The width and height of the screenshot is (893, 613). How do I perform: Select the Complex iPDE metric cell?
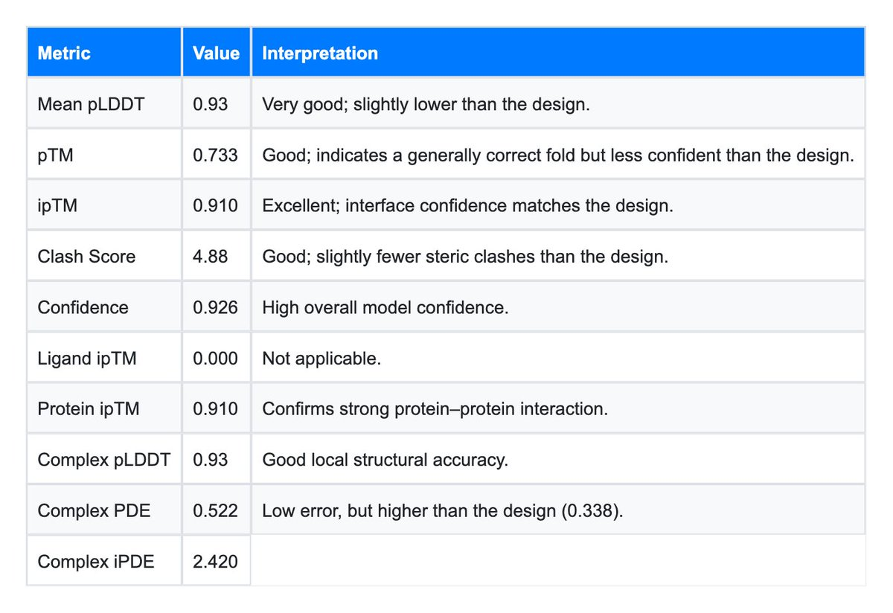(96, 561)
